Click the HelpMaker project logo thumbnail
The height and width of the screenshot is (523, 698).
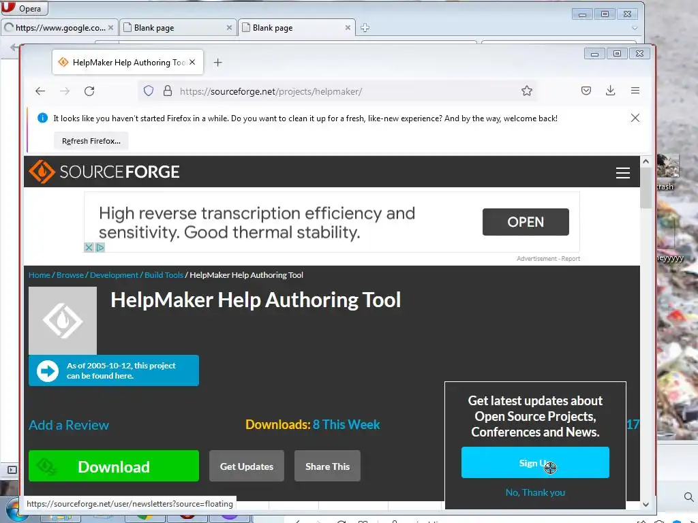62,321
